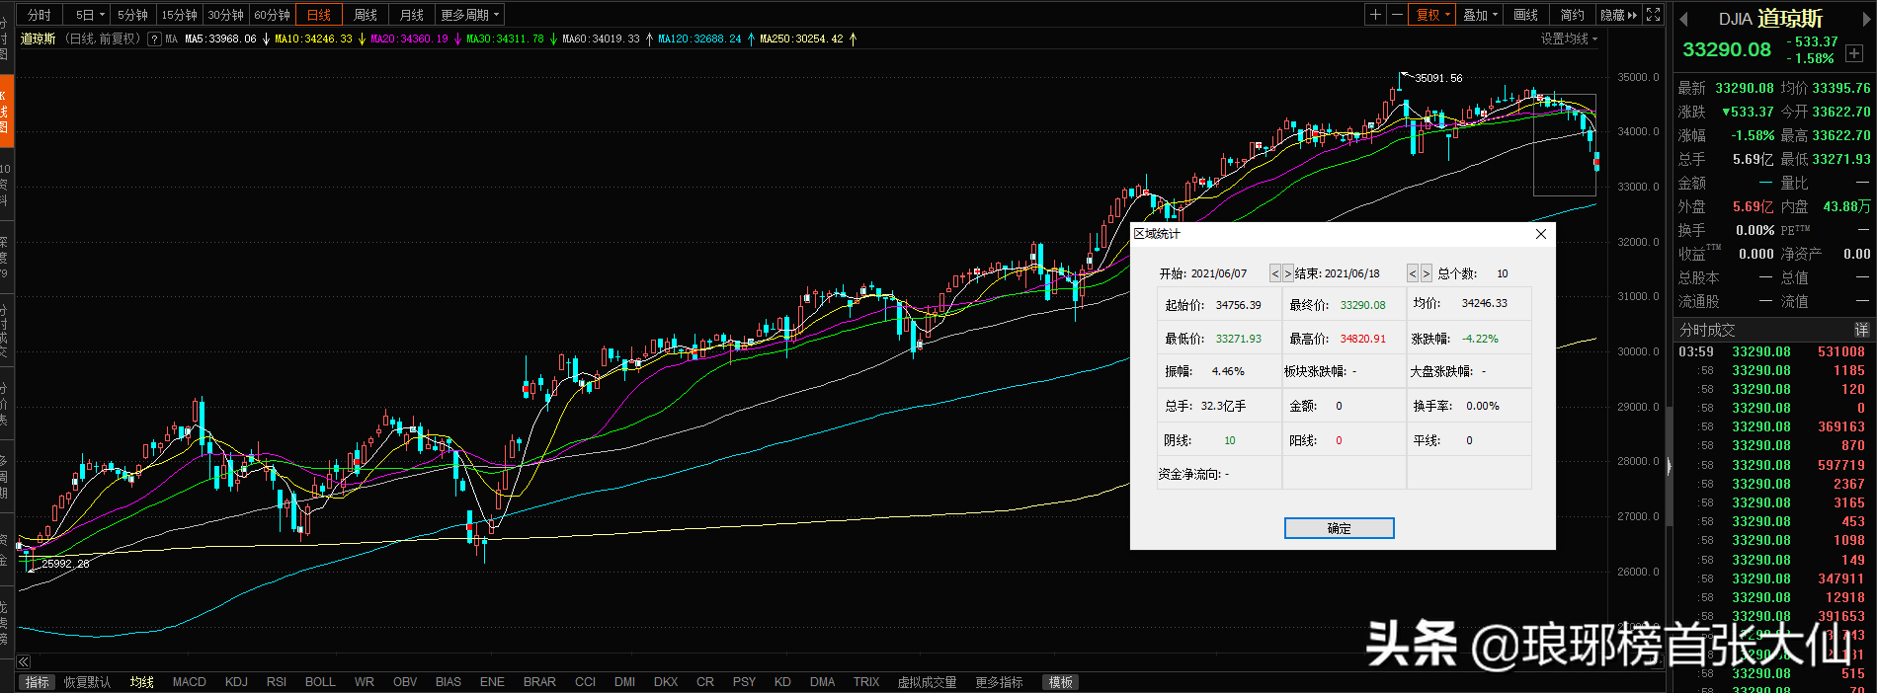Click 隐藏 to collapse side panel
The height and width of the screenshot is (693, 1877).
[1618, 15]
